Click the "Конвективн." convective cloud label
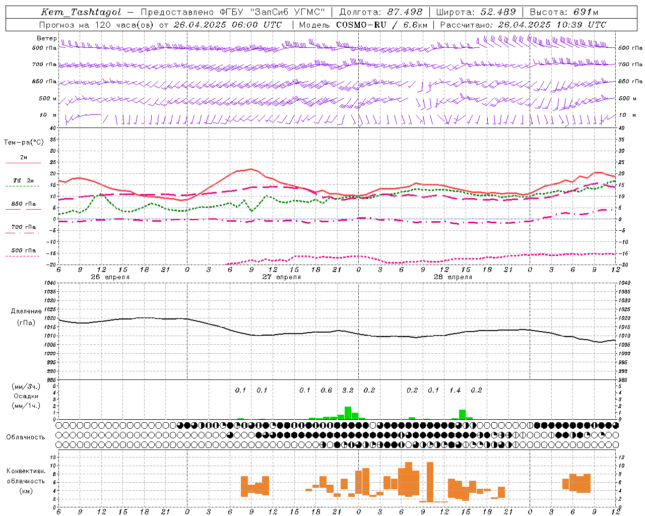This screenshot has height=516, width=645. click(x=26, y=471)
